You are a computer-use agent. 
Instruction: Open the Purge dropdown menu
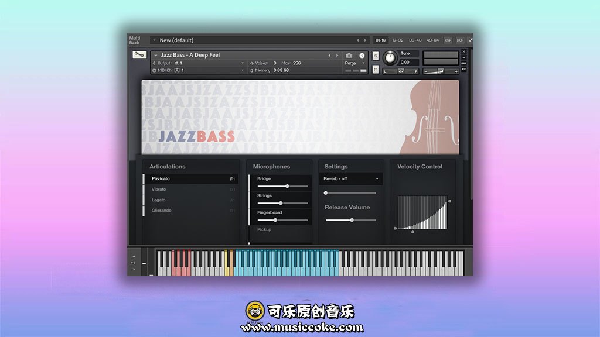[354, 63]
